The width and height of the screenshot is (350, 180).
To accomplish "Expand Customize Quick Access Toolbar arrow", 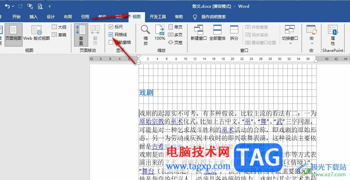I will 49,6.
